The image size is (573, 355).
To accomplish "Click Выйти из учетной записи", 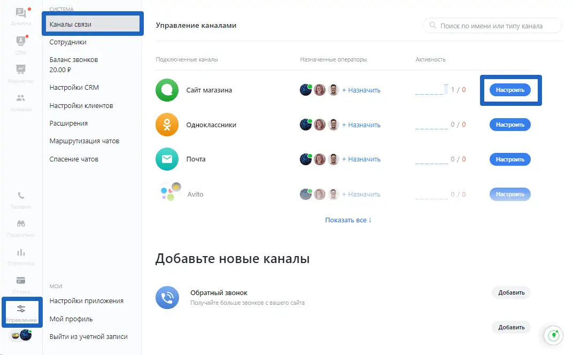I will click(88, 337).
